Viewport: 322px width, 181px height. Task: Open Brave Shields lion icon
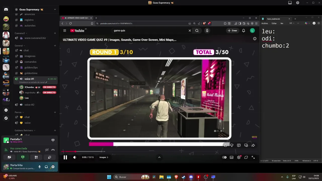click(x=204, y=23)
